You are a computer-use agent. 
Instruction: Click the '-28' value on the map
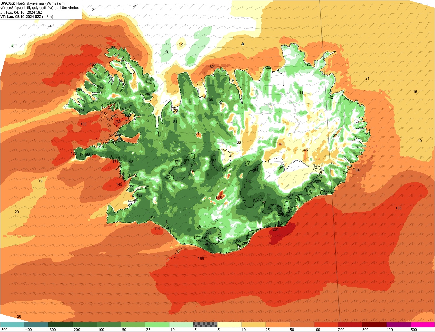[x=308, y=64]
